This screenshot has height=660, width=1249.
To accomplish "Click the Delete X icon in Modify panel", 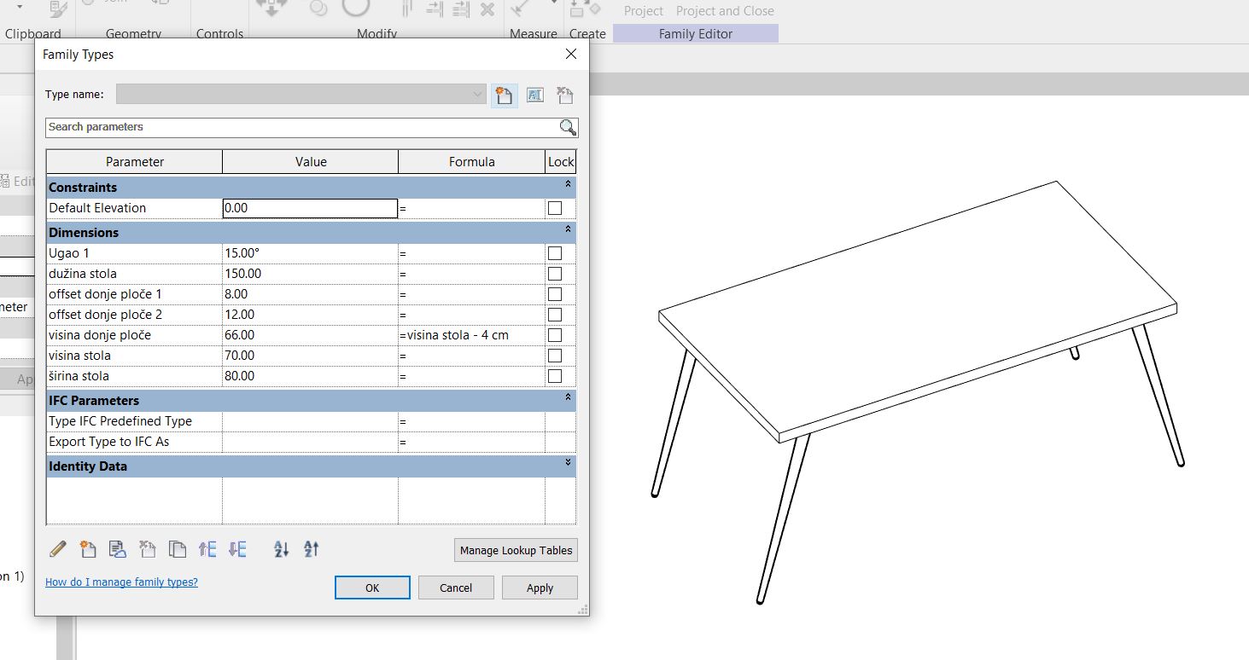I will coord(487,9).
